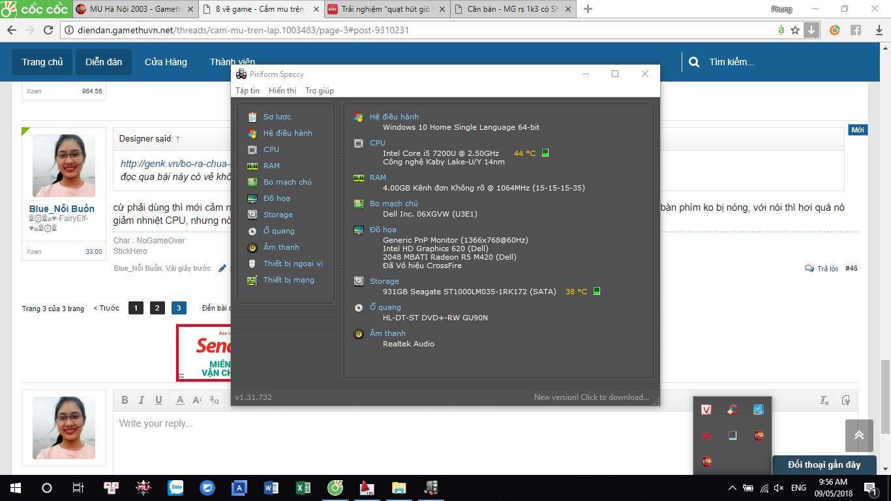Select Hệ điều hành in Speccy's sidebar

(288, 133)
